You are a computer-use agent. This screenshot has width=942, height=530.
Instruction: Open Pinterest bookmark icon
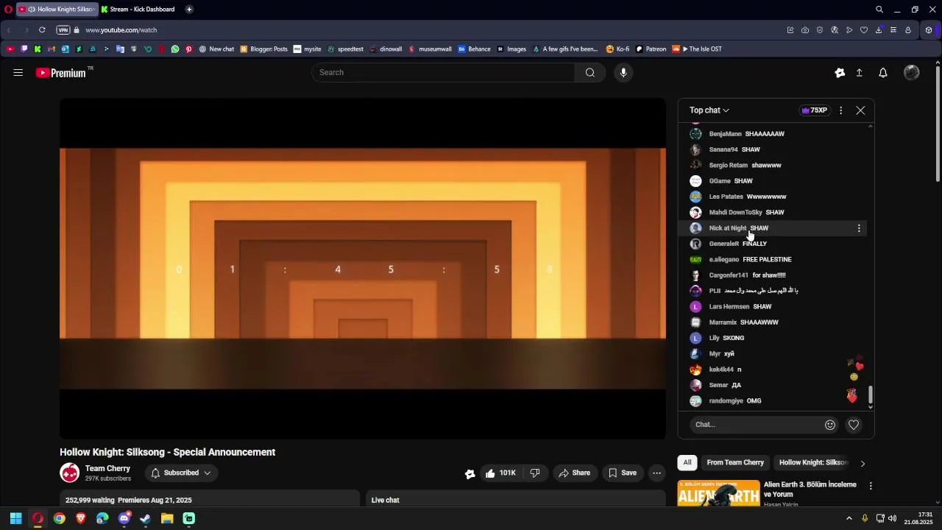[188, 49]
